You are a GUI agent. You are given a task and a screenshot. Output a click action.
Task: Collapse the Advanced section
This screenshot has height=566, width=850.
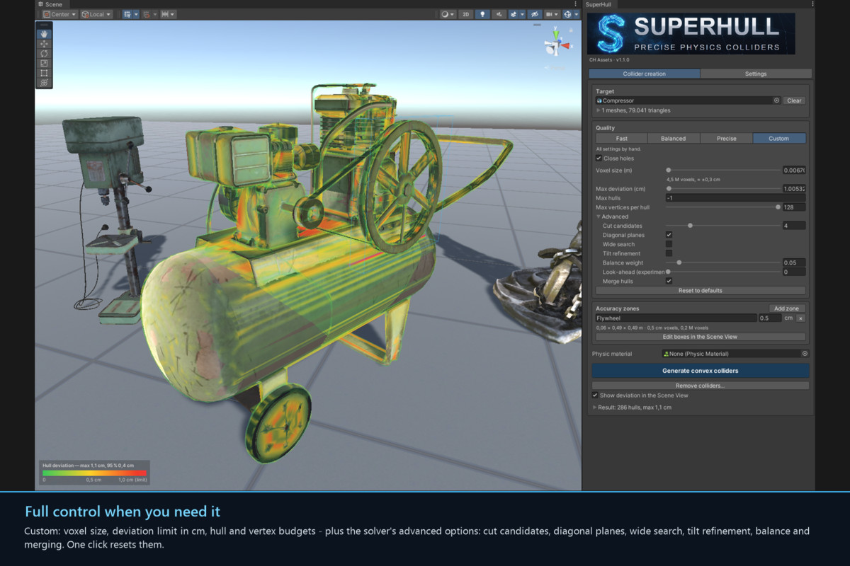coord(599,216)
